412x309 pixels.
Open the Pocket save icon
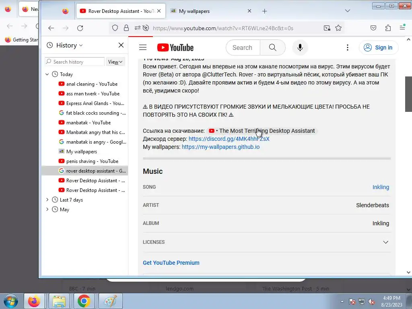tap(373, 28)
